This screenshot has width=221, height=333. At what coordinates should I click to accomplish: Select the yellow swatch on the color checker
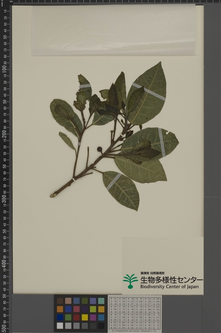85,317
